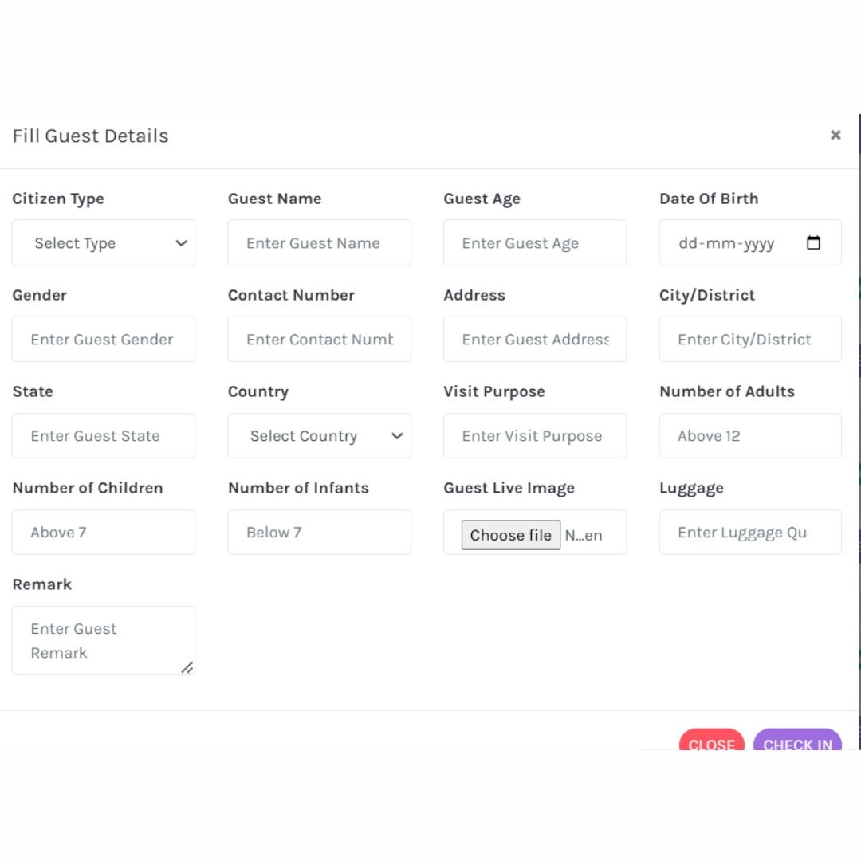Click the Choose file button
This screenshot has height=861, width=861.
[510, 535]
